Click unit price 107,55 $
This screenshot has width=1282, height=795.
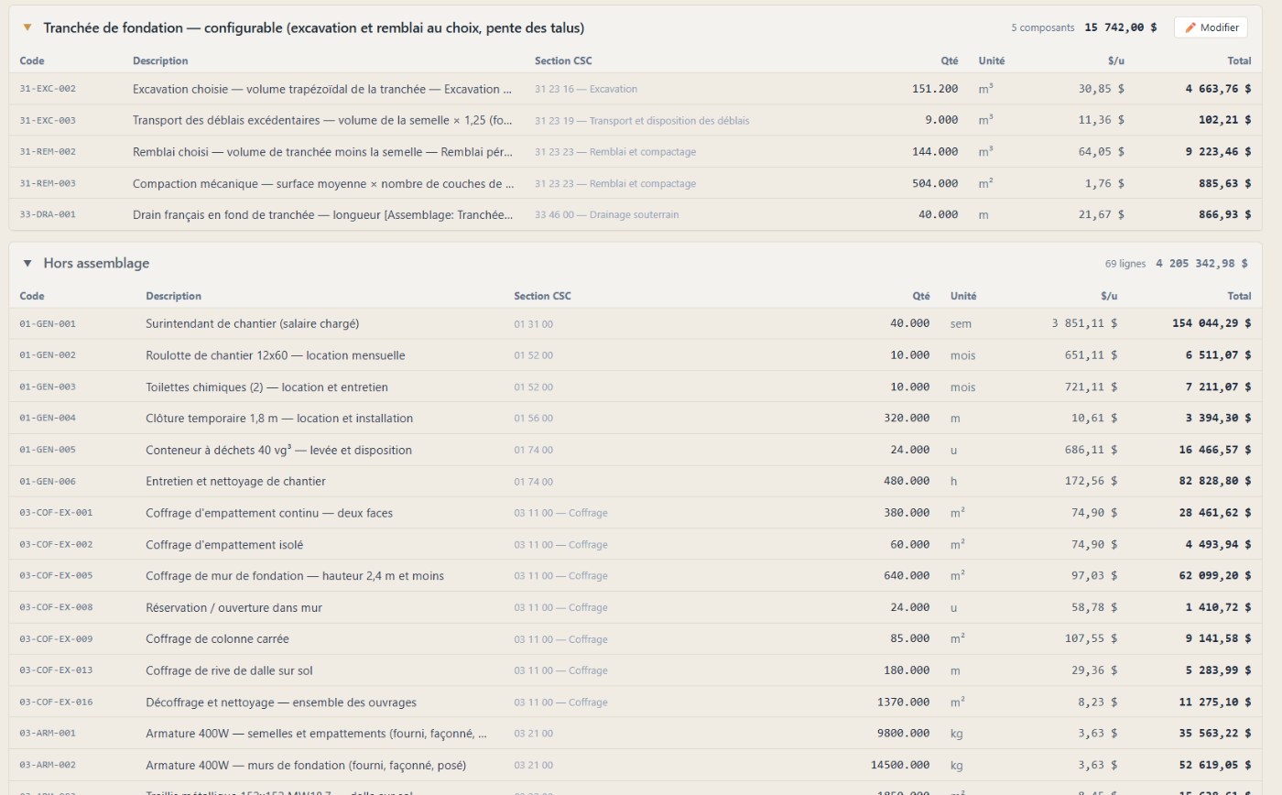(1091, 638)
